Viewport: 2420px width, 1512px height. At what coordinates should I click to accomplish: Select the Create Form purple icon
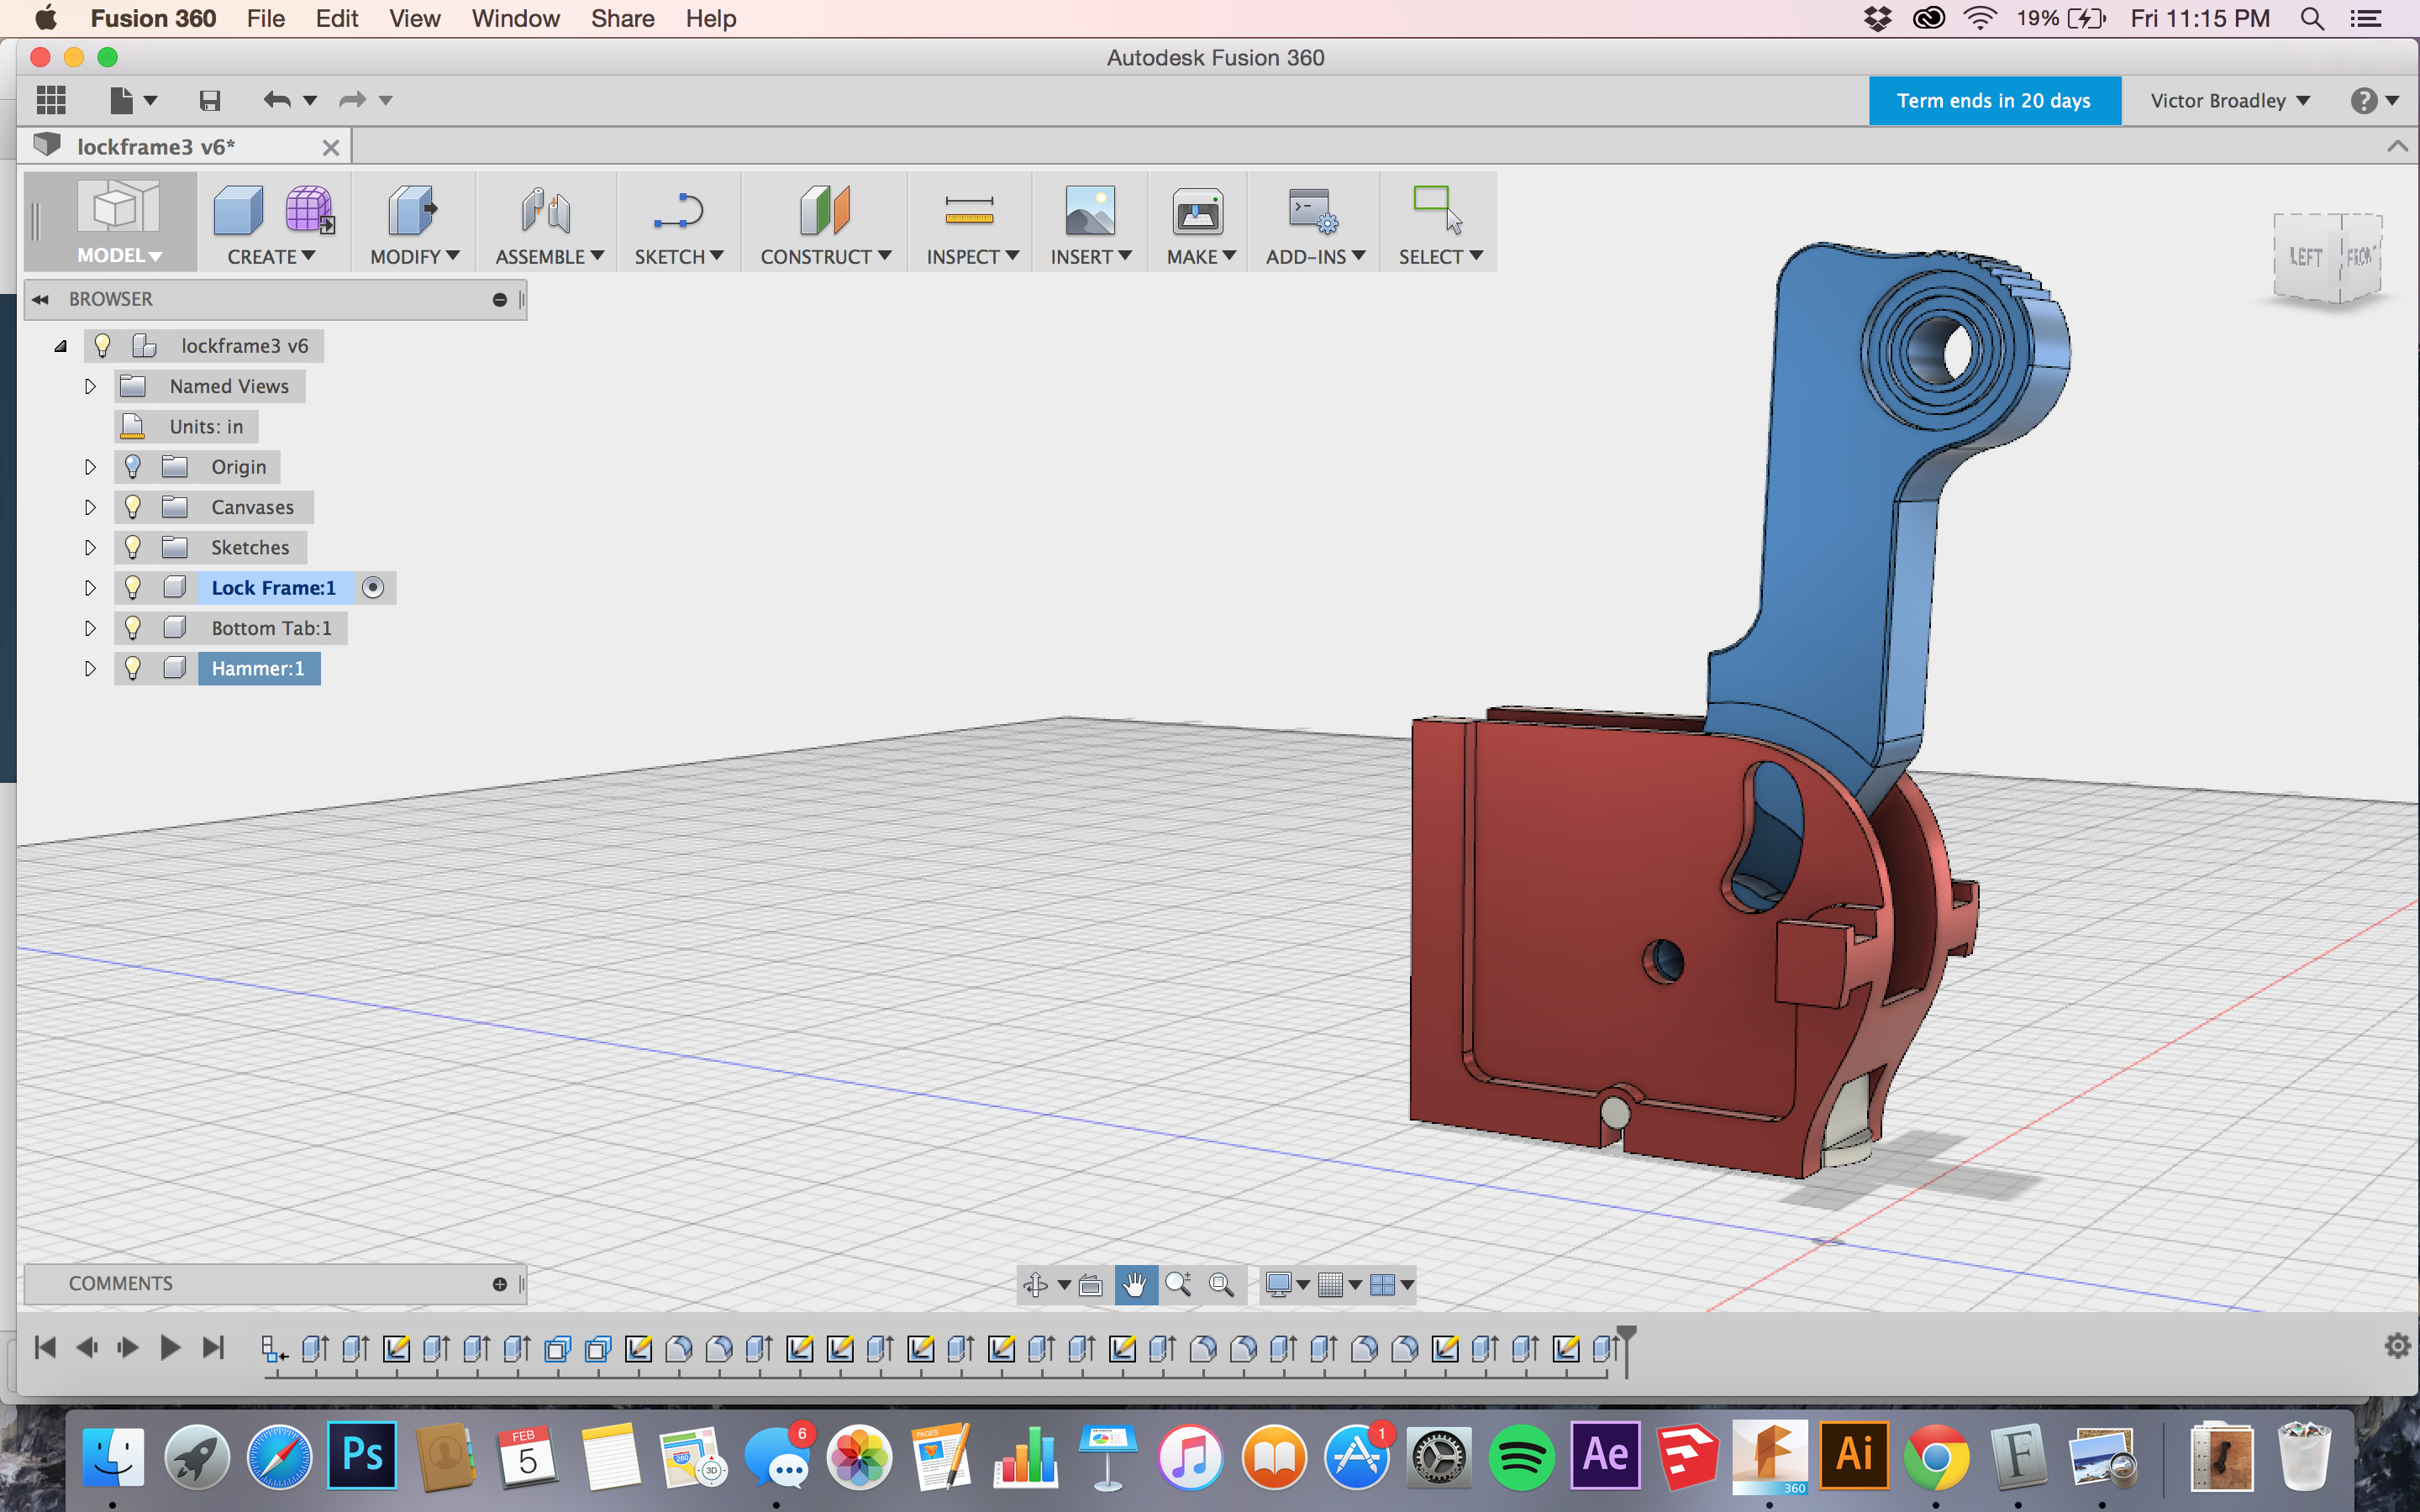309,210
